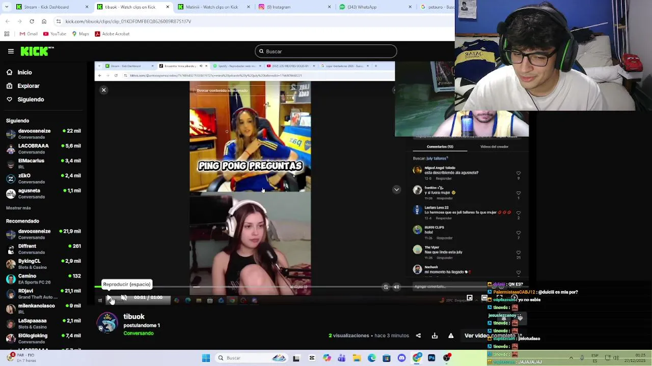Open the recommended ElGlogloking channel

point(43,338)
